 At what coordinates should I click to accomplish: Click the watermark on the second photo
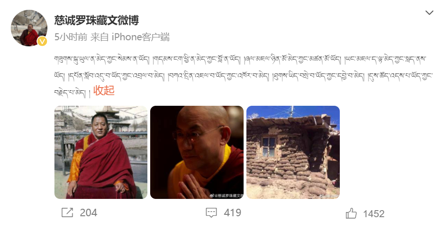coord(227,195)
